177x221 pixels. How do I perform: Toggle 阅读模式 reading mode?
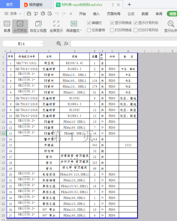point(73,26)
